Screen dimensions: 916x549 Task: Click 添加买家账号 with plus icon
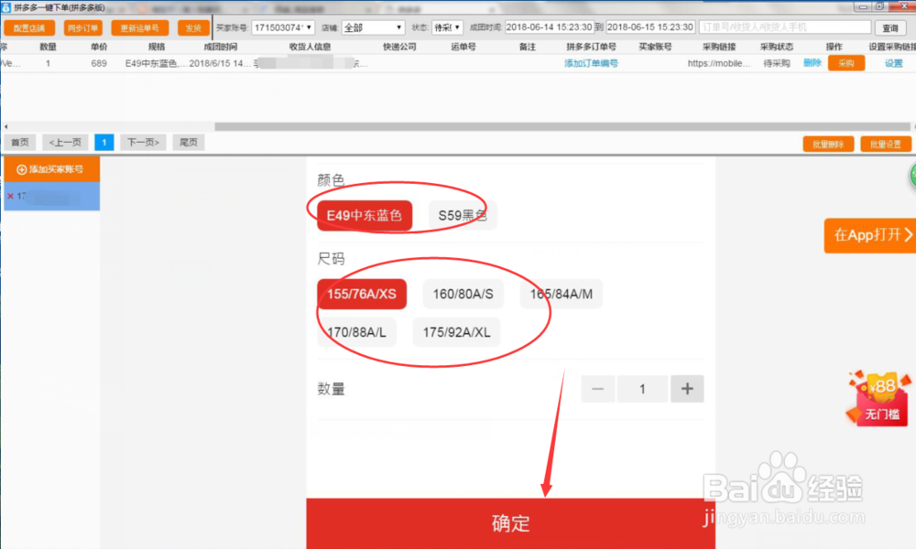51,169
